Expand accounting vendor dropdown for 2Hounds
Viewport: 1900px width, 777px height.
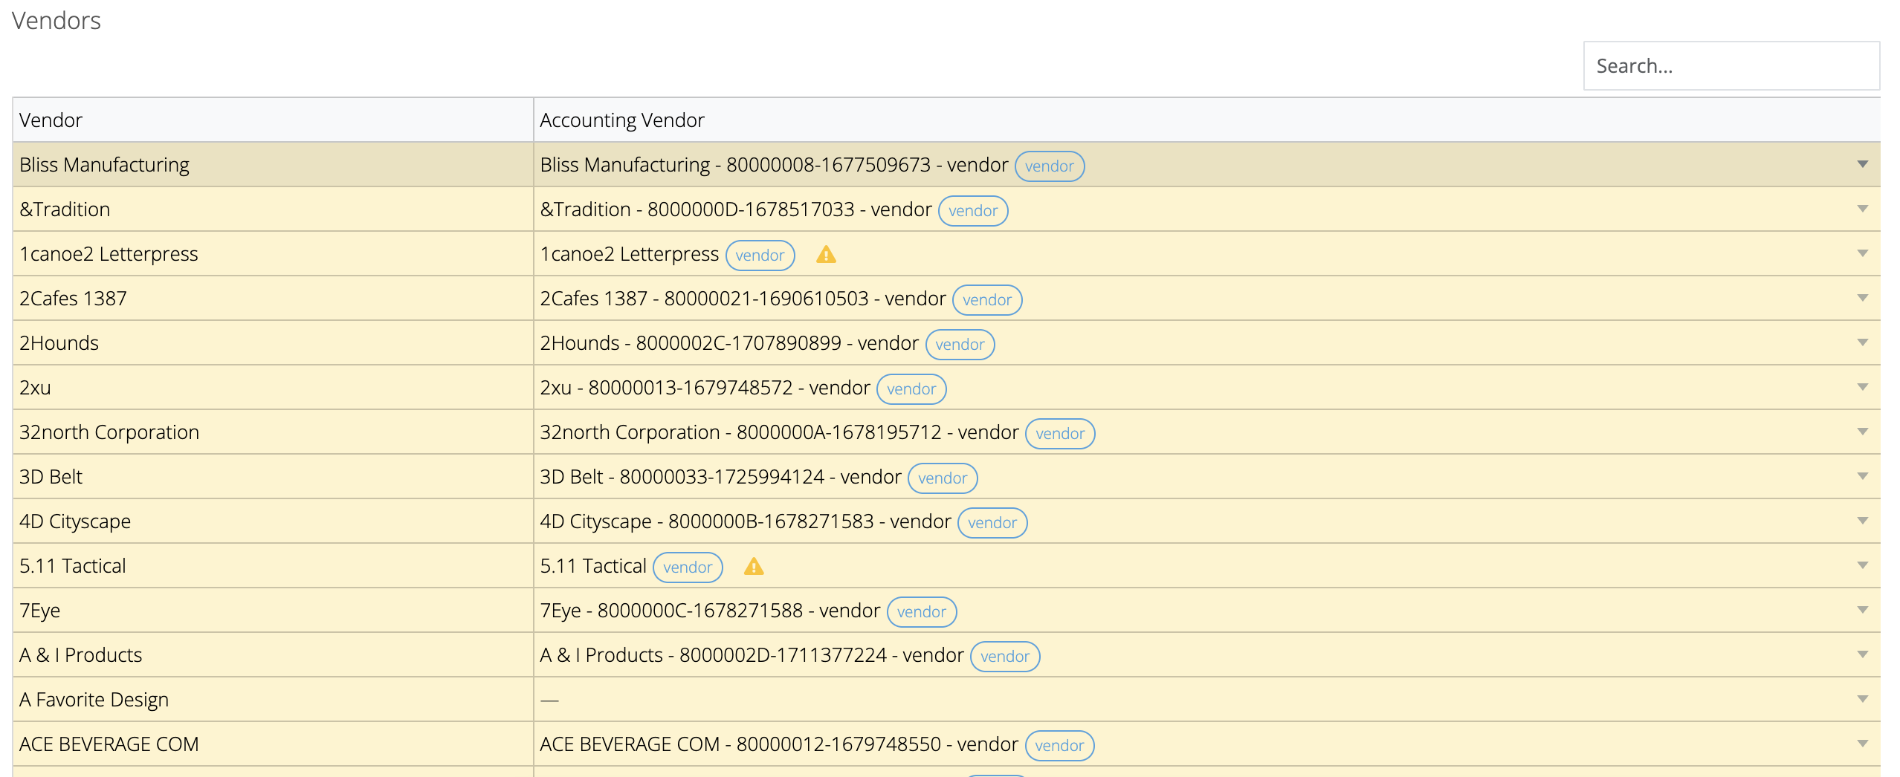pos(1862,342)
